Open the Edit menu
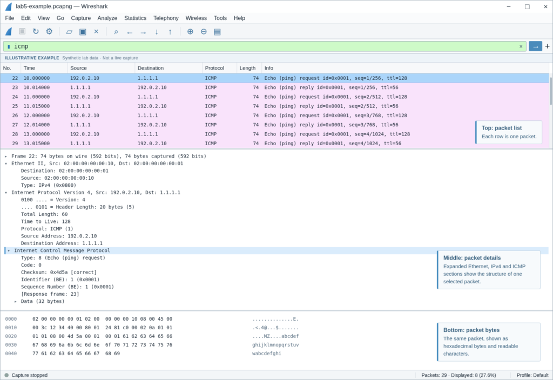553x380 pixels. tap(26, 18)
